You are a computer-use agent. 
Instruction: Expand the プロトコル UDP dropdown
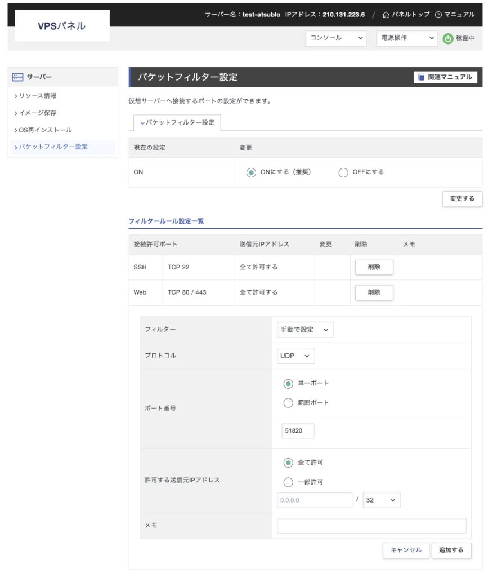[x=295, y=356]
